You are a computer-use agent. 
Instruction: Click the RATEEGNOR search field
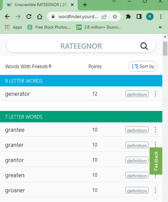81,46
